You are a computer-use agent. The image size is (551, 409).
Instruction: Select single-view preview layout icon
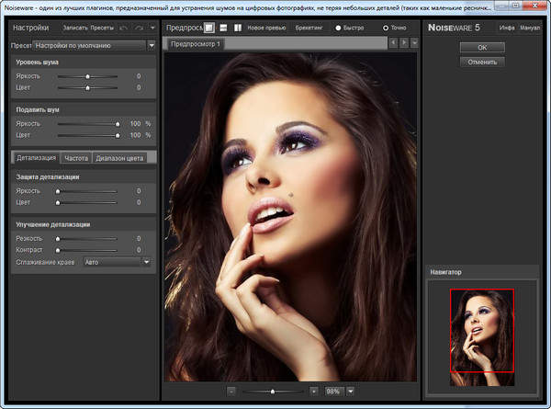[x=209, y=28]
